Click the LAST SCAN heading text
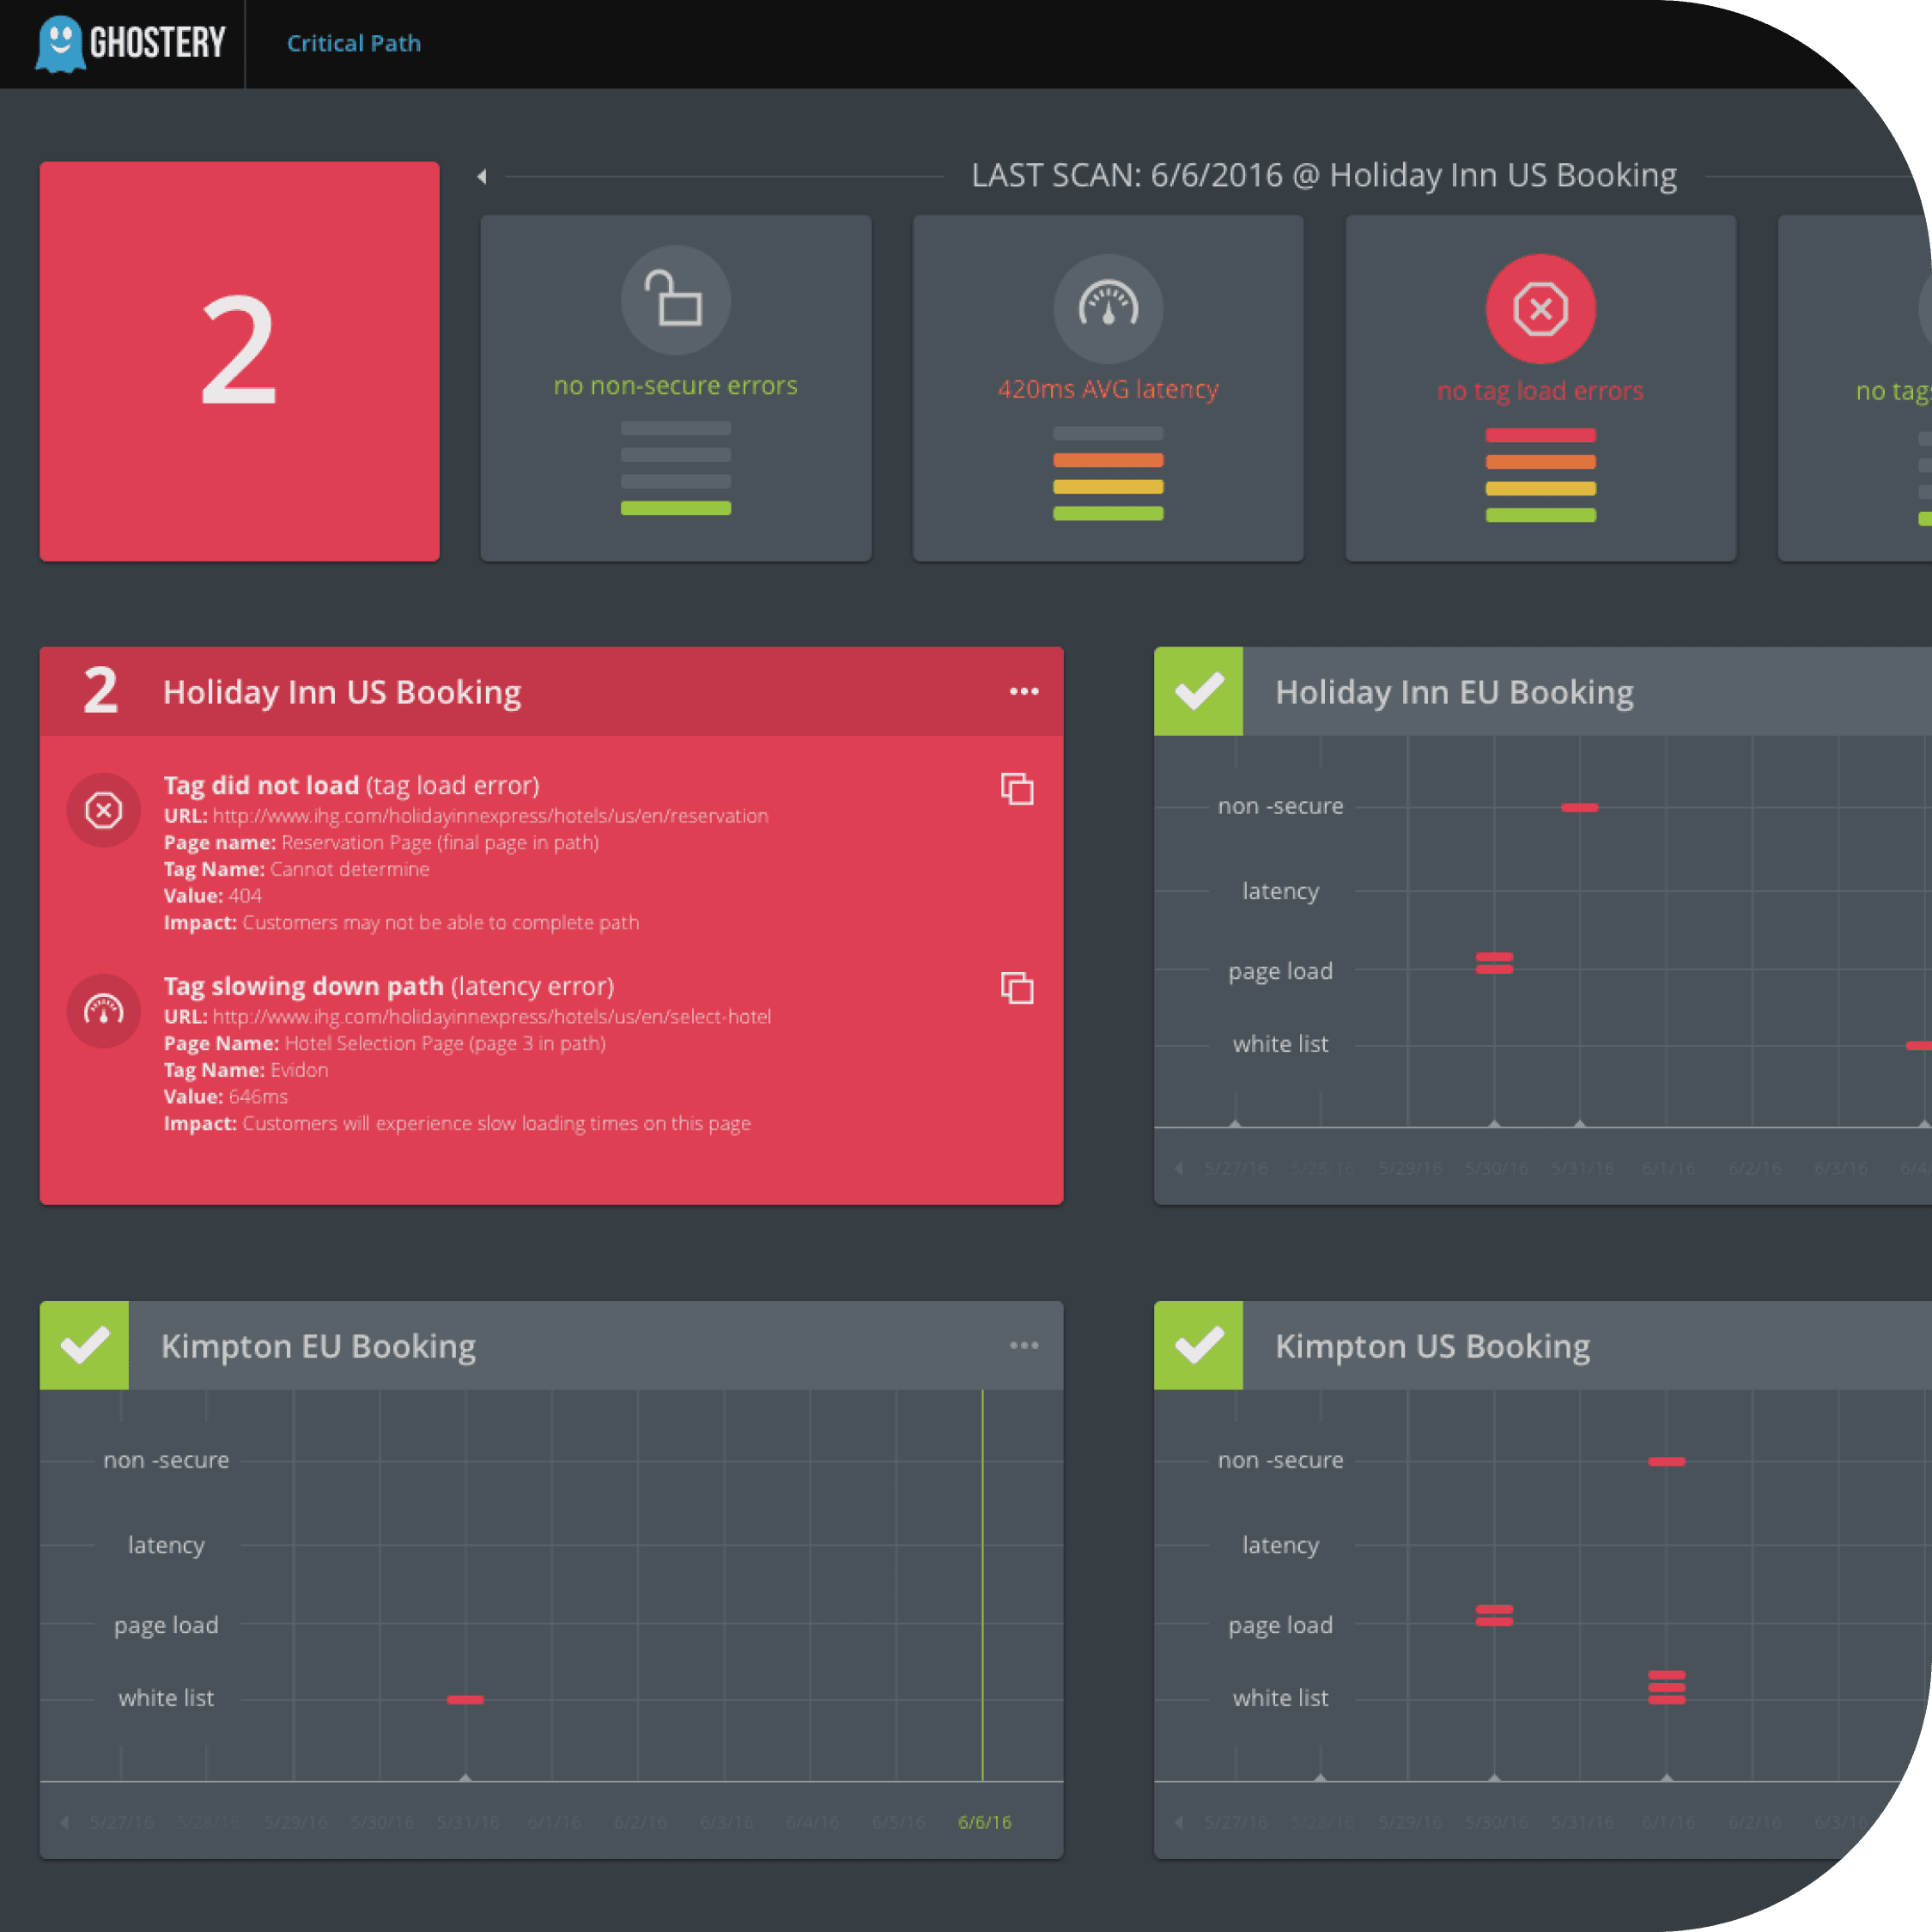This screenshot has height=1932, width=1932. (x=1324, y=175)
